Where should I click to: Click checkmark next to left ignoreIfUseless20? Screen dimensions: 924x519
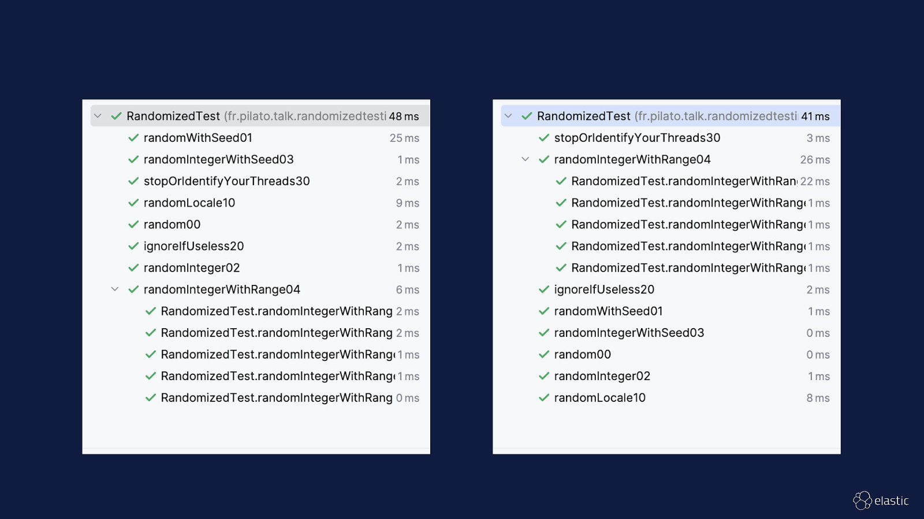point(133,246)
